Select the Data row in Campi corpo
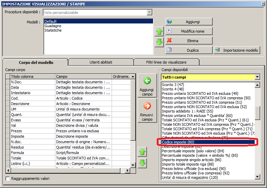 68,87
